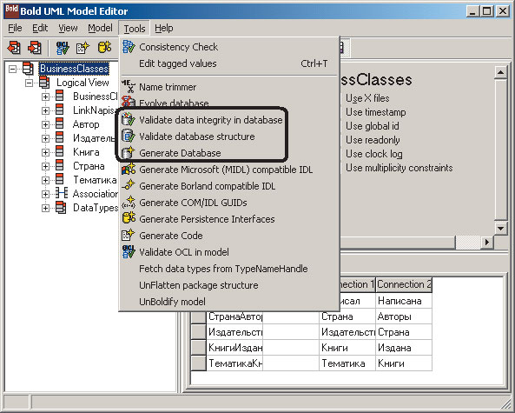Click the DataTypes node icon in tree
Screen dimensions: 515x413
pos(61,208)
